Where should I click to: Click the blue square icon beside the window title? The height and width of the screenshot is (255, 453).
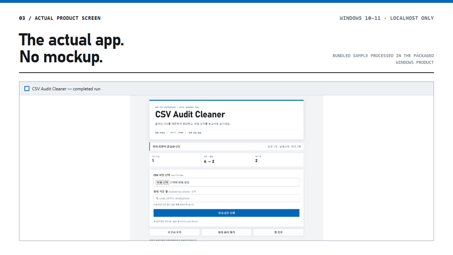pos(27,88)
